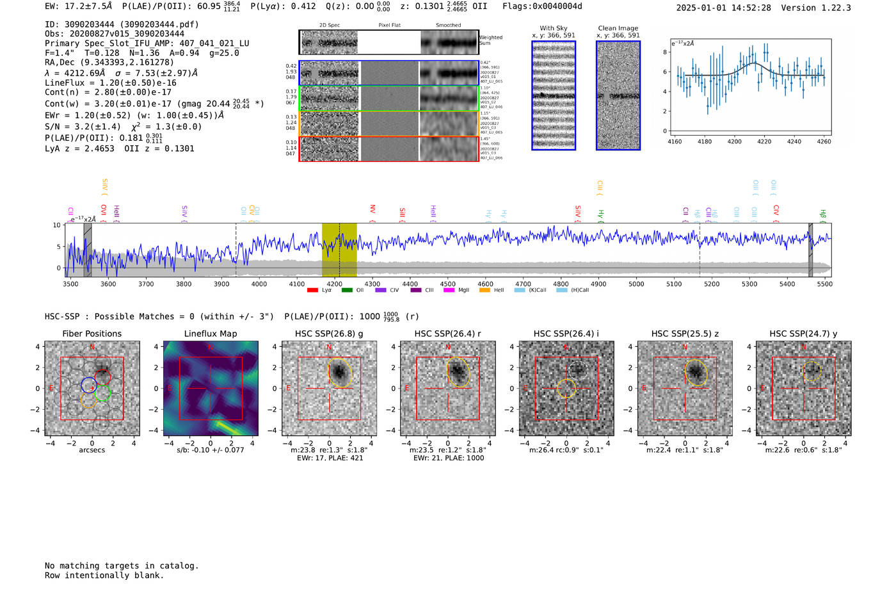Click the 'HSC-SSP : Possible Matches = 0' line
The image size is (896, 610).
click(x=159, y=316)
